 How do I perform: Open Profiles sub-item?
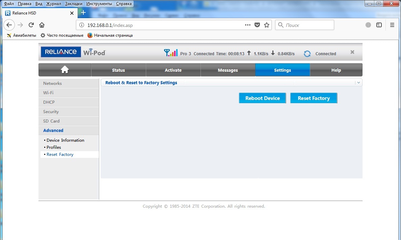54,147
